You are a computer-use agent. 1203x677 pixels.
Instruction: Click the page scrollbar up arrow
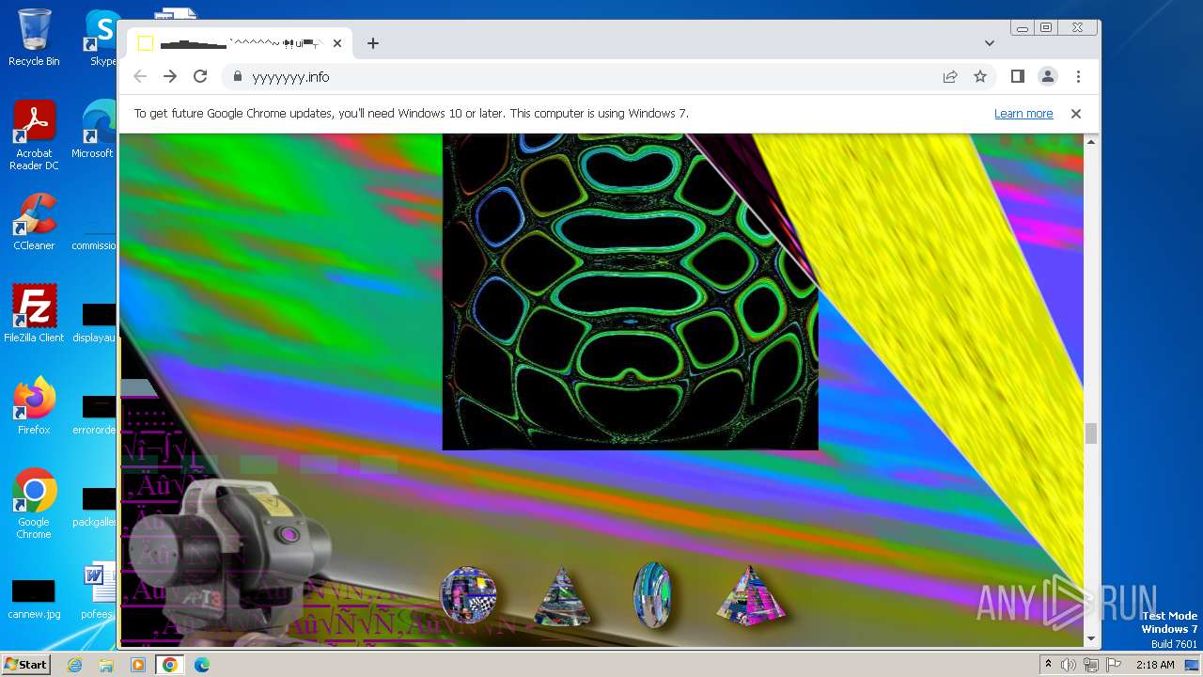pos(1091,141)
